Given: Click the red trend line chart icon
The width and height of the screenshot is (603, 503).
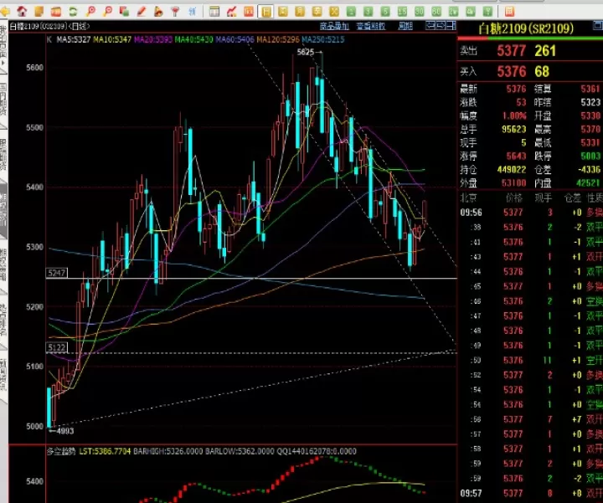Looking at the screenshot, I should pyautogui.click(x=231, y=12).
